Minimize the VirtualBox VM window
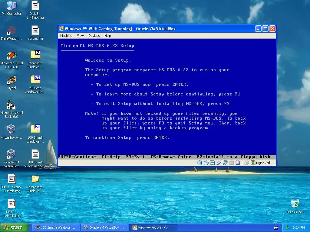 [258, 29]
